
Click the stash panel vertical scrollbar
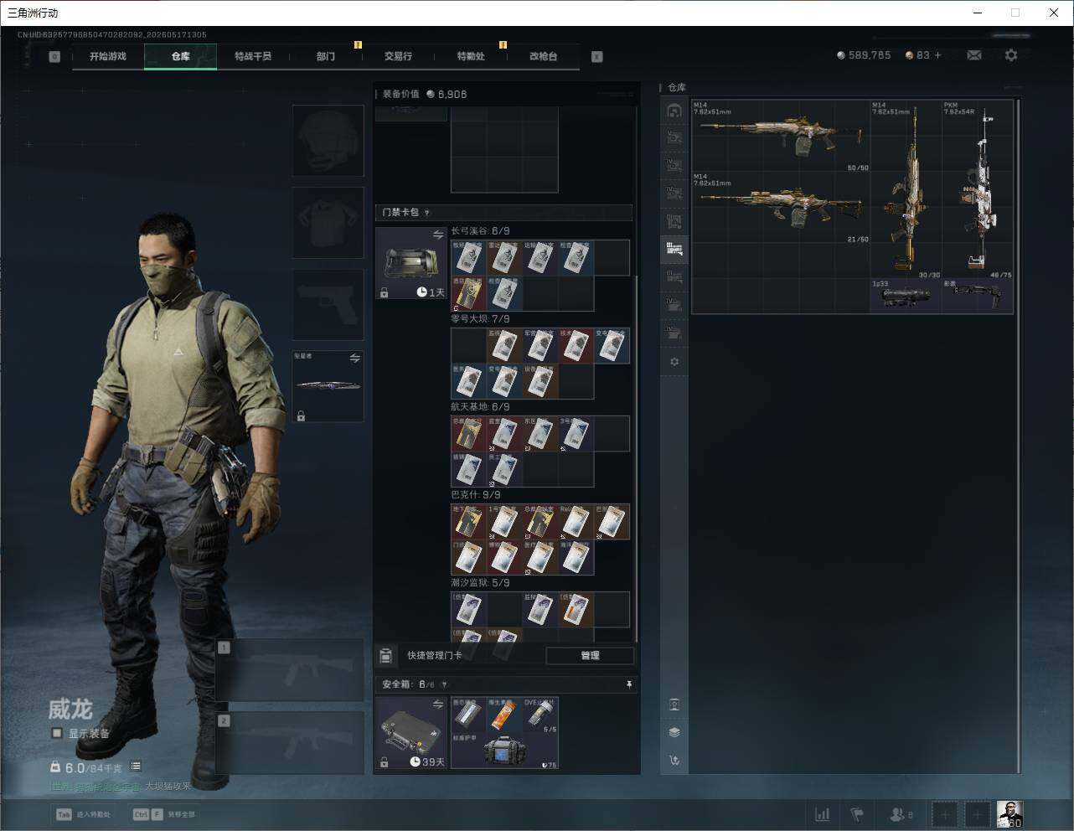pos(1019,436)
